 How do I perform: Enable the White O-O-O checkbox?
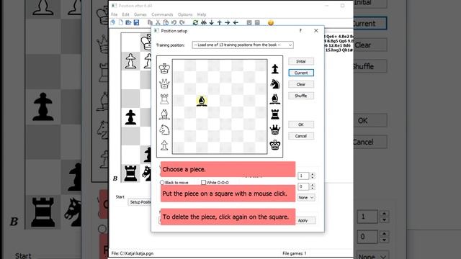point(203,182)
